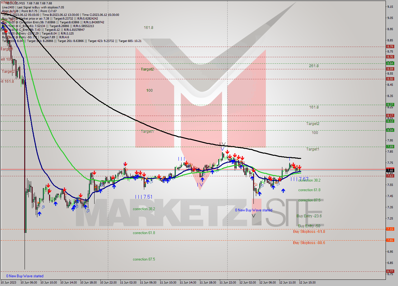398x286 pixels.
Task: Click the 'Target 685: 10.21' text
Action: pos(130,41)
